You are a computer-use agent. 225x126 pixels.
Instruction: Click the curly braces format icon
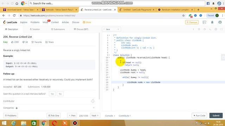coord(199,29)
